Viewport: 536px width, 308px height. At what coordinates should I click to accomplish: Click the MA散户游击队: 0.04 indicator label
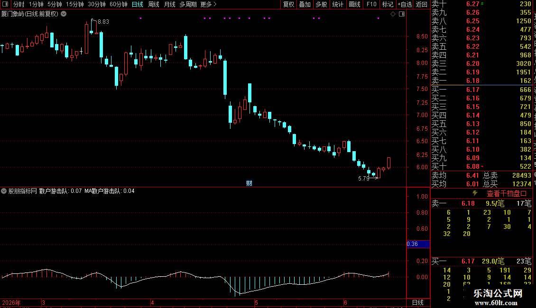pos(110,191)
